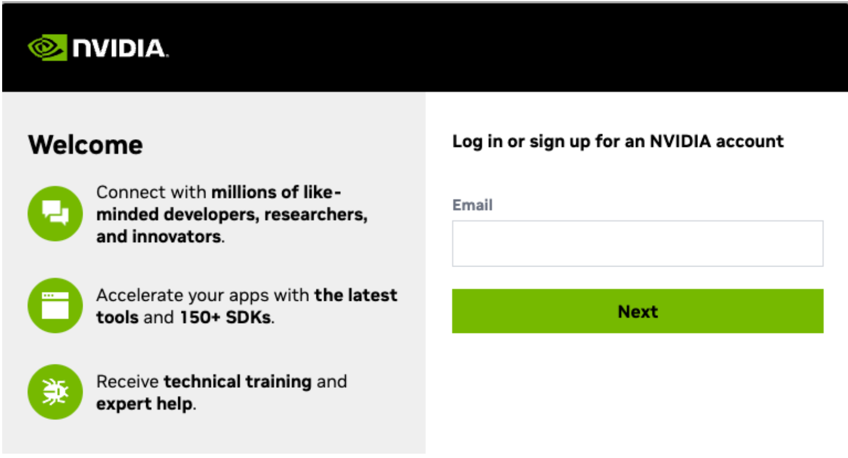This screenshot has height=458, width=848.
Task: Click the 'technical training' bold text
Action: 238,381
